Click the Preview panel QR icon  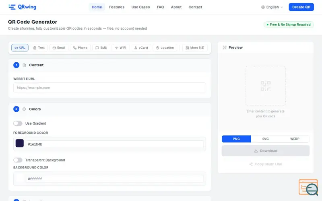pyautogui.click(x=225, y=47)
